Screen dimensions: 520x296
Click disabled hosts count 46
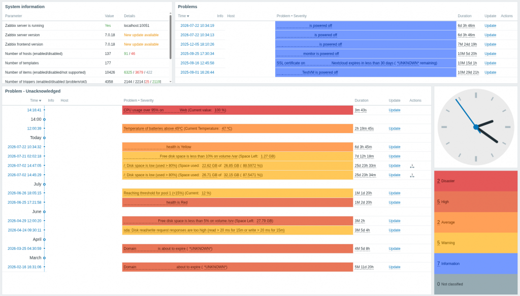(x=133, y=54)
